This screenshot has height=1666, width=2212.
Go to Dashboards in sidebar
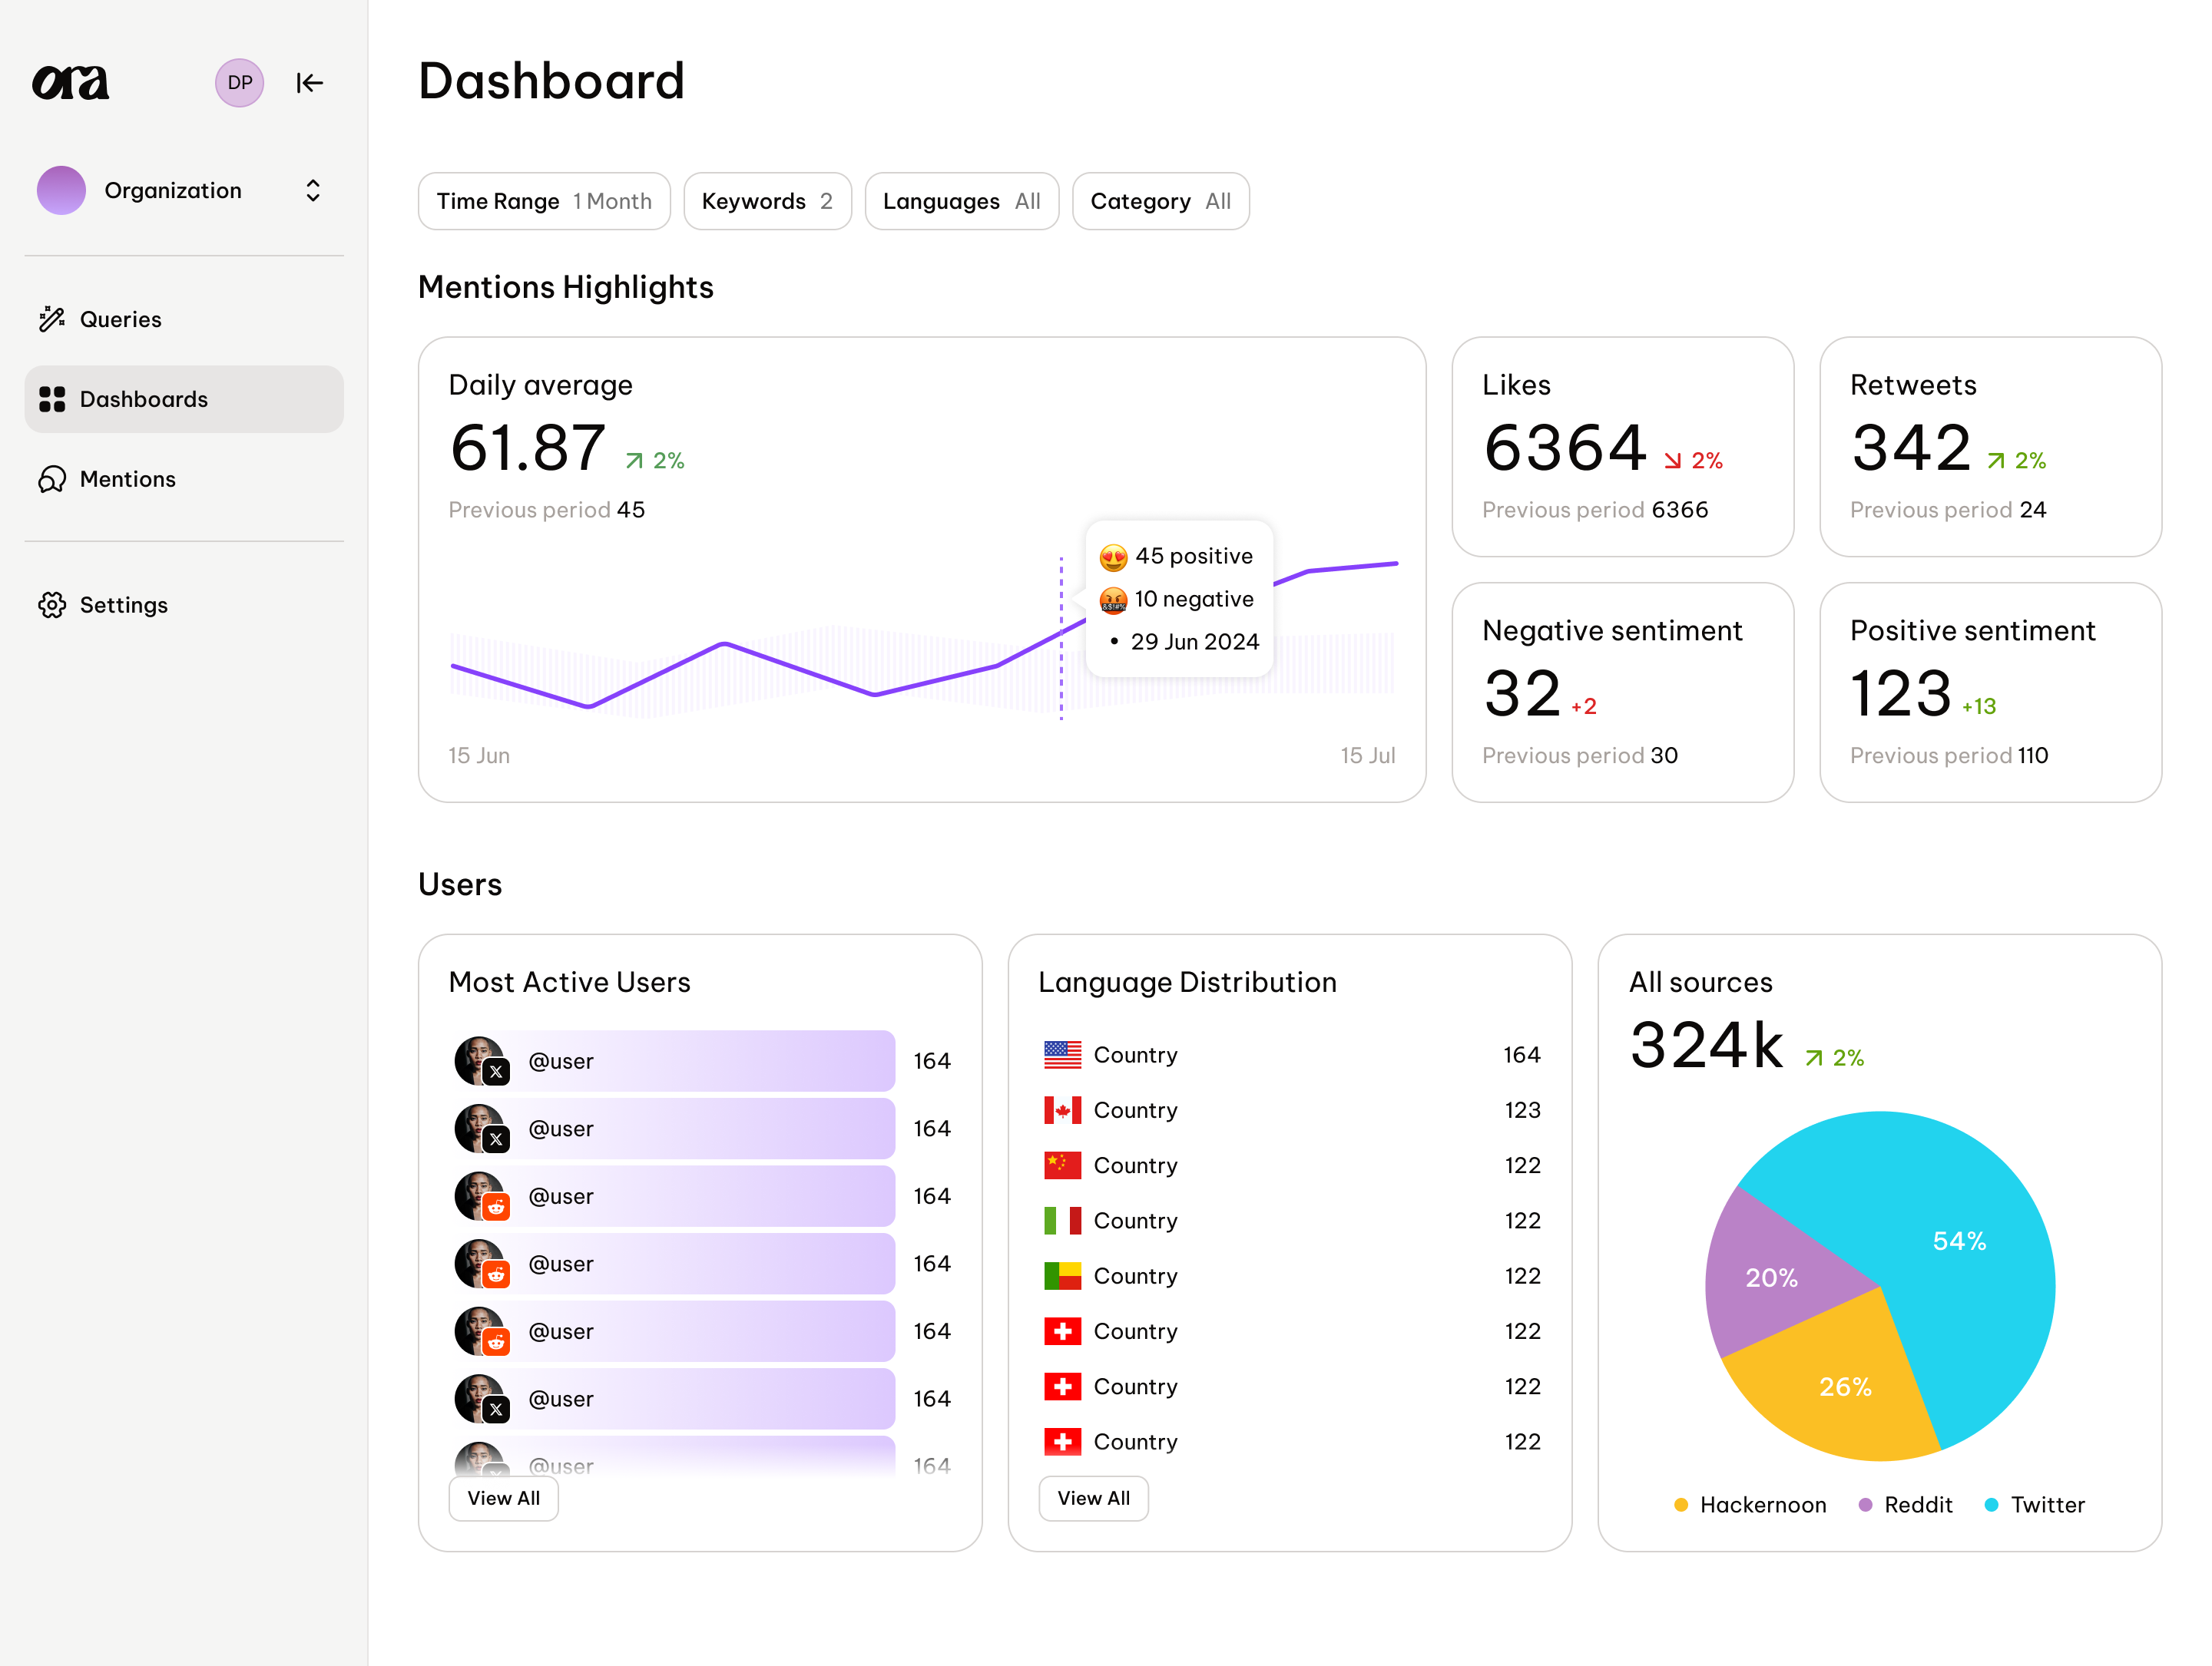pyautogui.click(x=184, y=398)
